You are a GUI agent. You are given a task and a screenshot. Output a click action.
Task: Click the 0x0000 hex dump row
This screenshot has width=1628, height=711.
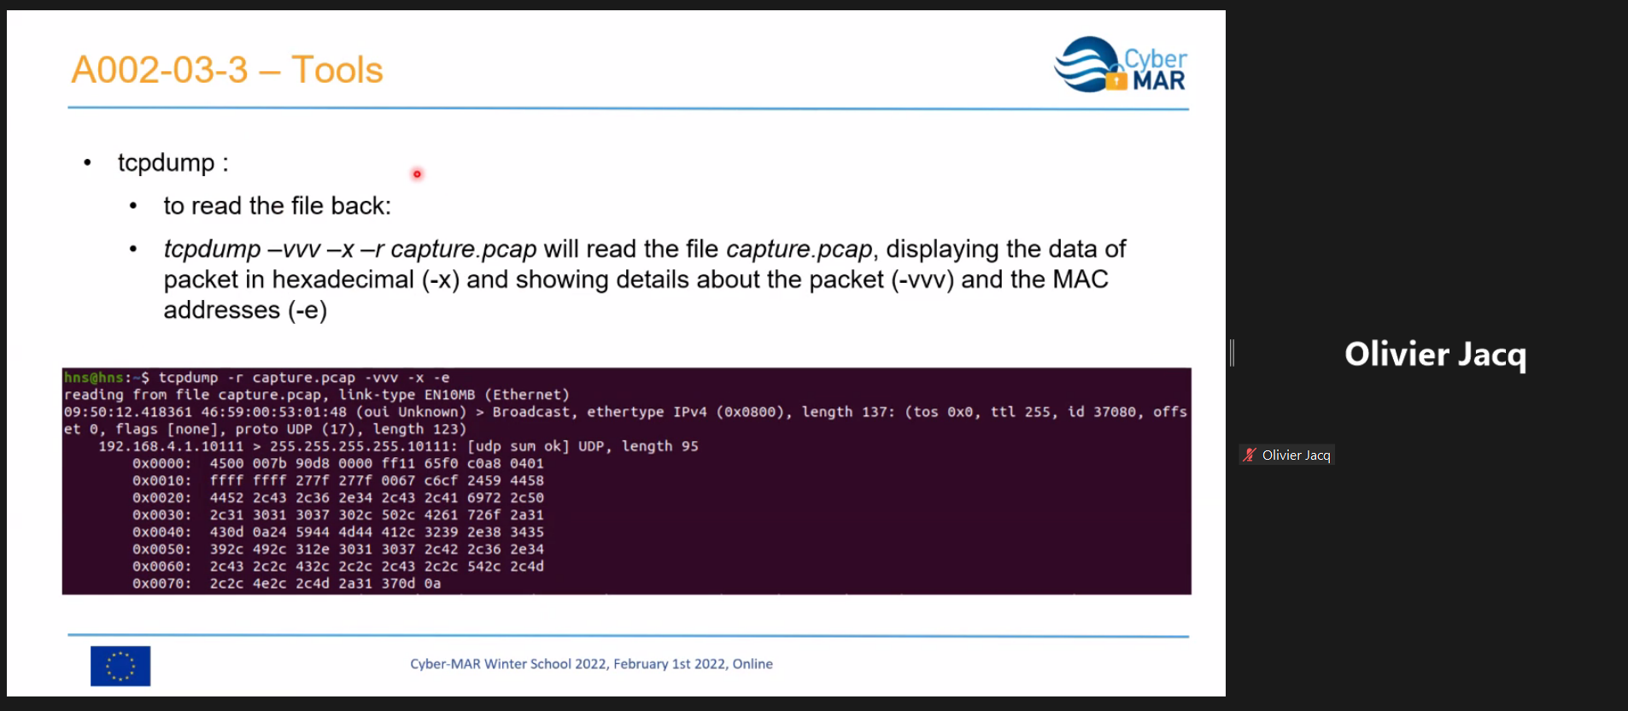337,463
